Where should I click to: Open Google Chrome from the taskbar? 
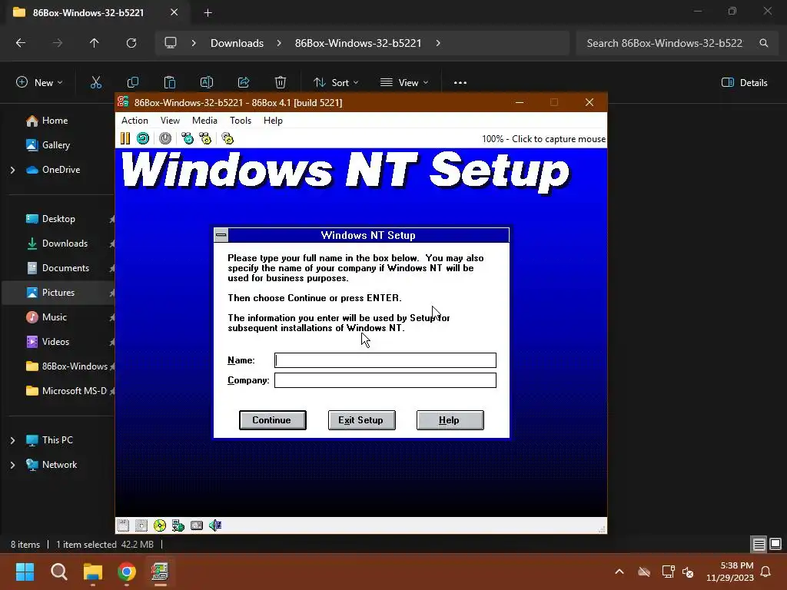coord(127,572)
